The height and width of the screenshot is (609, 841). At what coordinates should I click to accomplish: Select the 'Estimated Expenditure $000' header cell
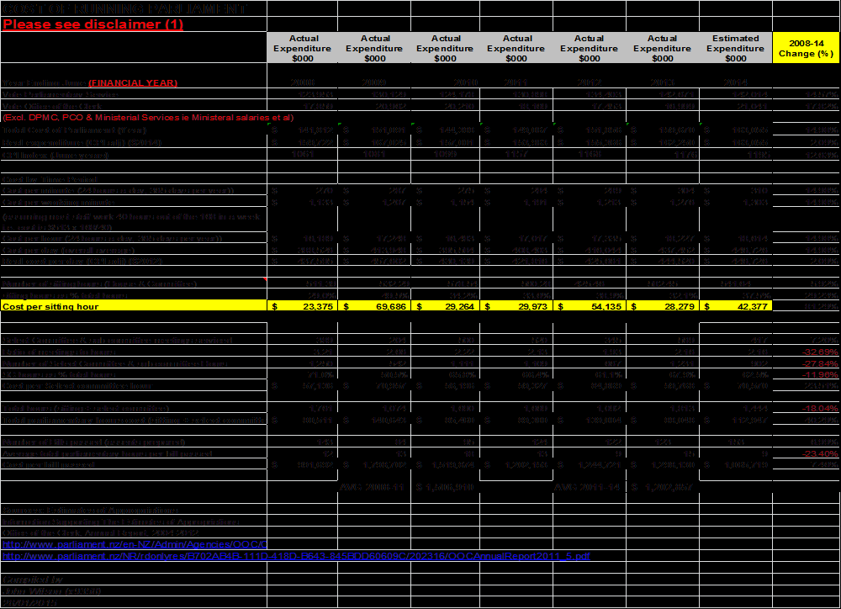tap(735, 48)
